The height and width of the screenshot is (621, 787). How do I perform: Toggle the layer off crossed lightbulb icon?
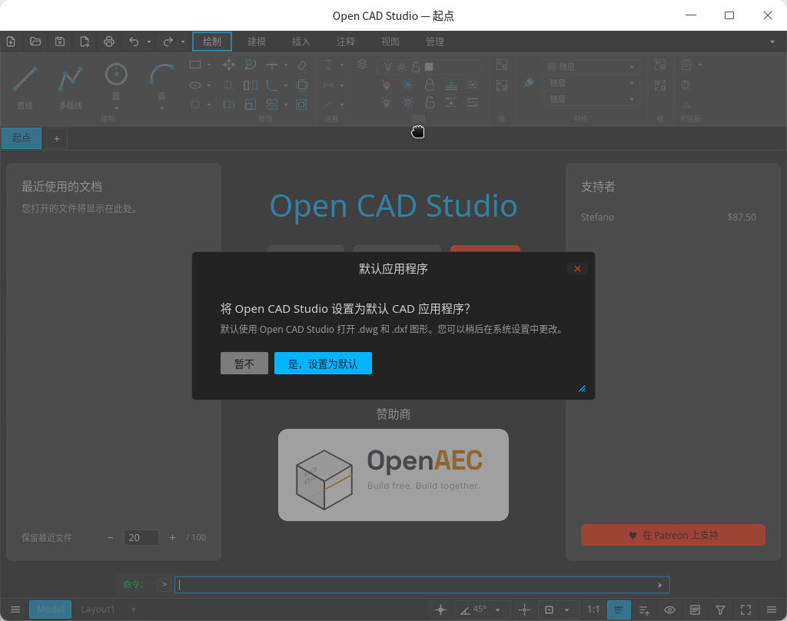click(387, 85)
